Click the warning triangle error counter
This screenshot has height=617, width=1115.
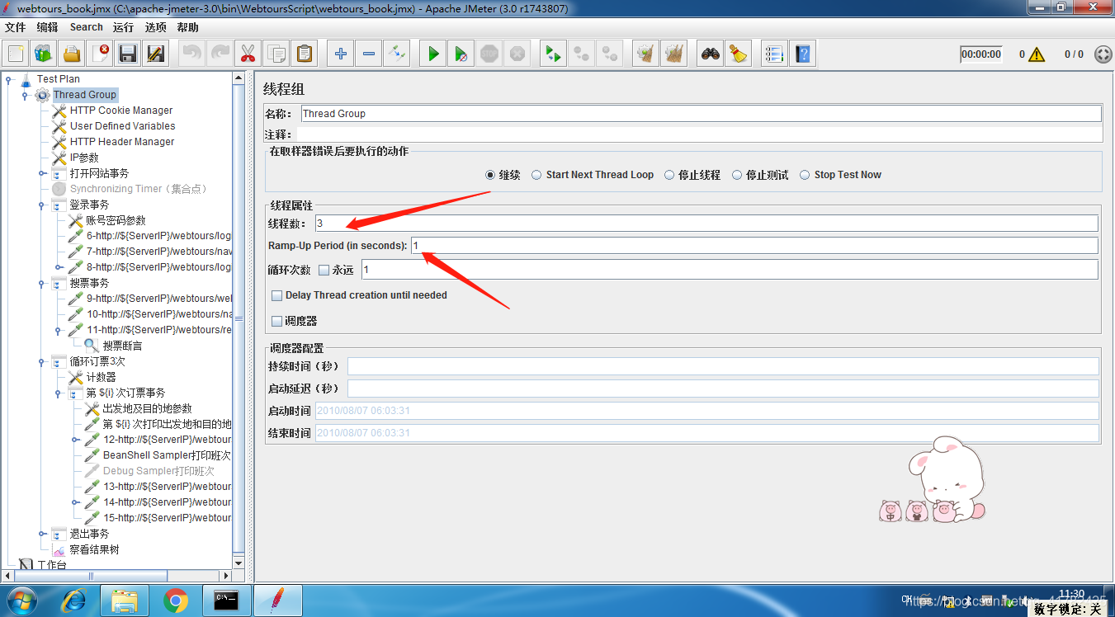[x=1037, y=54]
